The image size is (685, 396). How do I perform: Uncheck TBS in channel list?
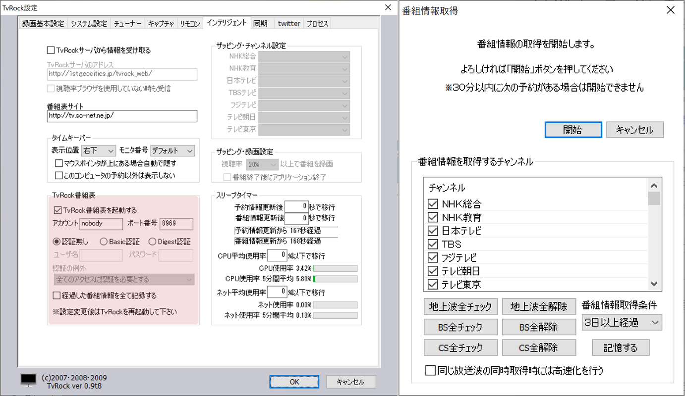click(433, 244)
